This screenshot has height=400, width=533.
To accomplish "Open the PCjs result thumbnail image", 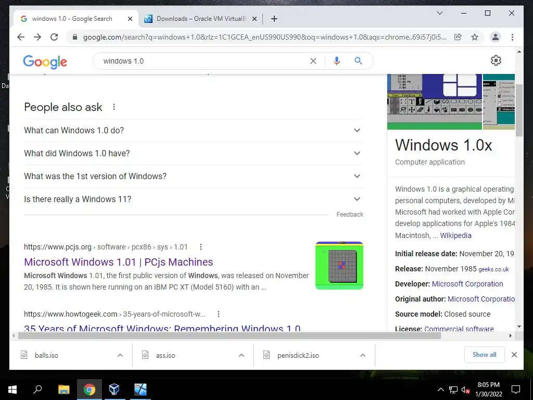I will click(x=339, y=266).
